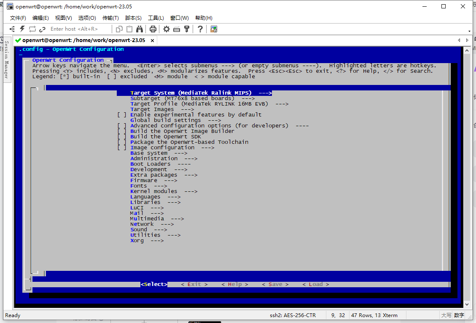Open the 帮助(H) menu
The image size is (476, 323).
click(204, 18)
